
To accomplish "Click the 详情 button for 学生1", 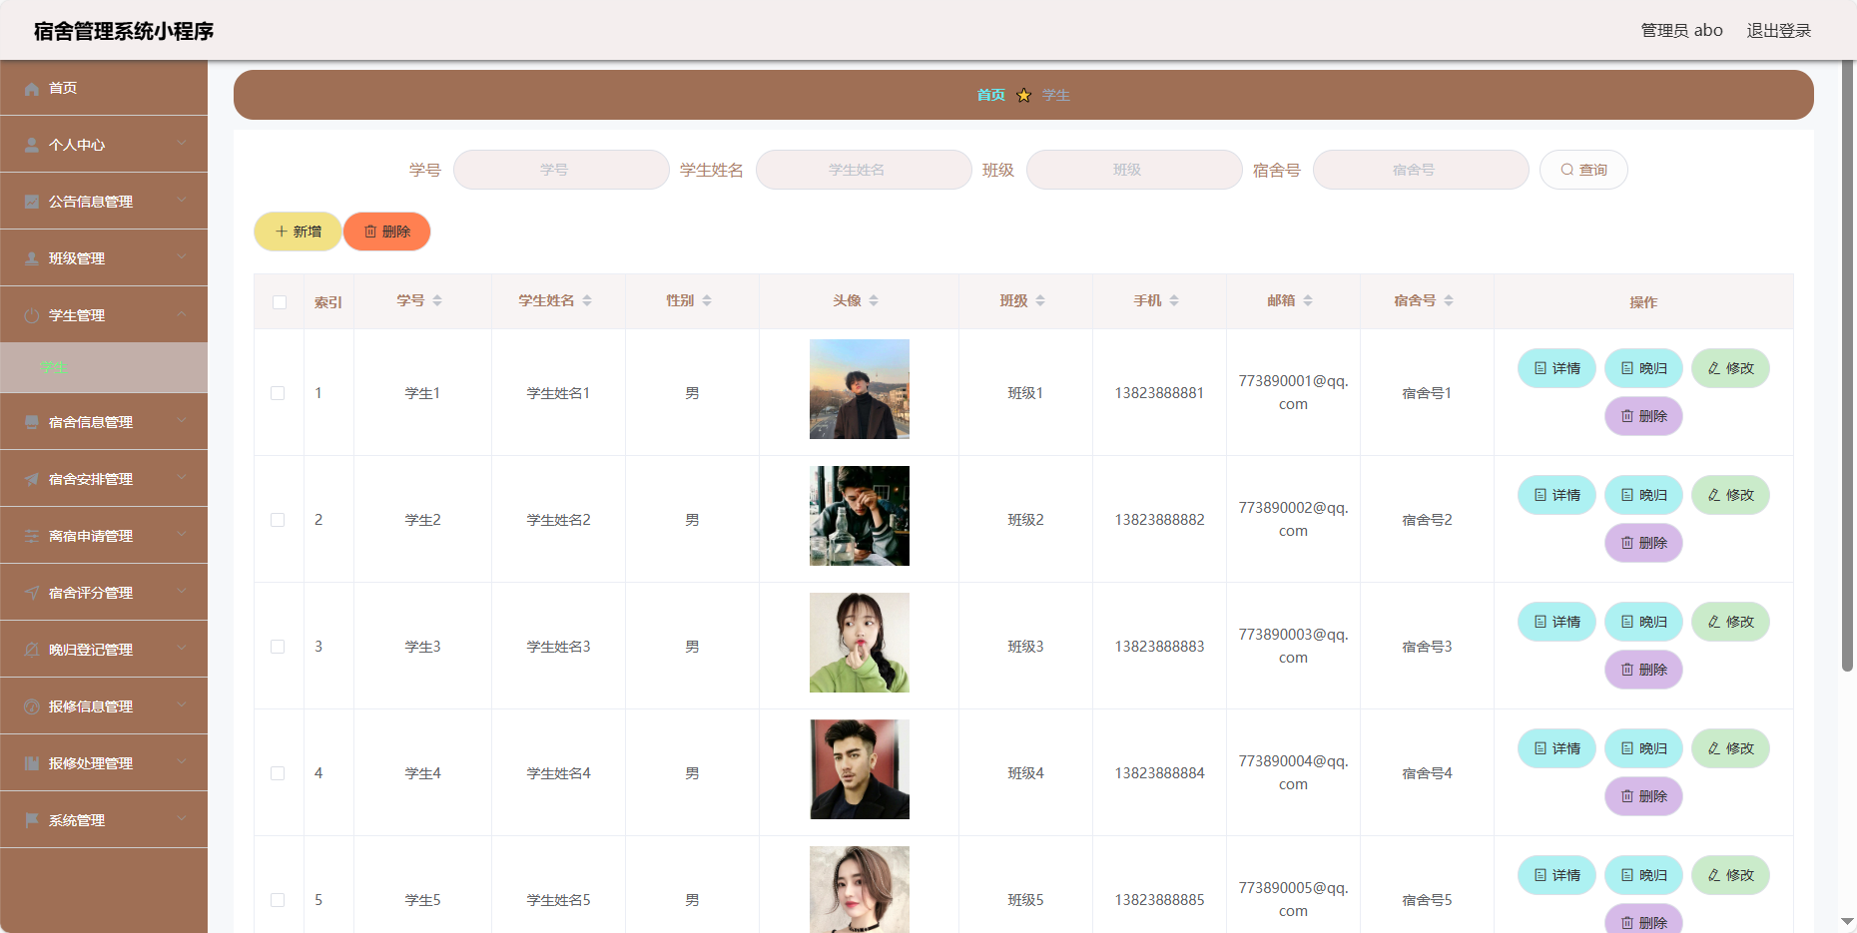I will tap(1556, 369).
